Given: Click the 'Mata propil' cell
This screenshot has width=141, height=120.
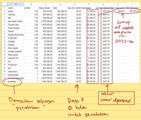Looking at the screenshot, I should [16, 55].
